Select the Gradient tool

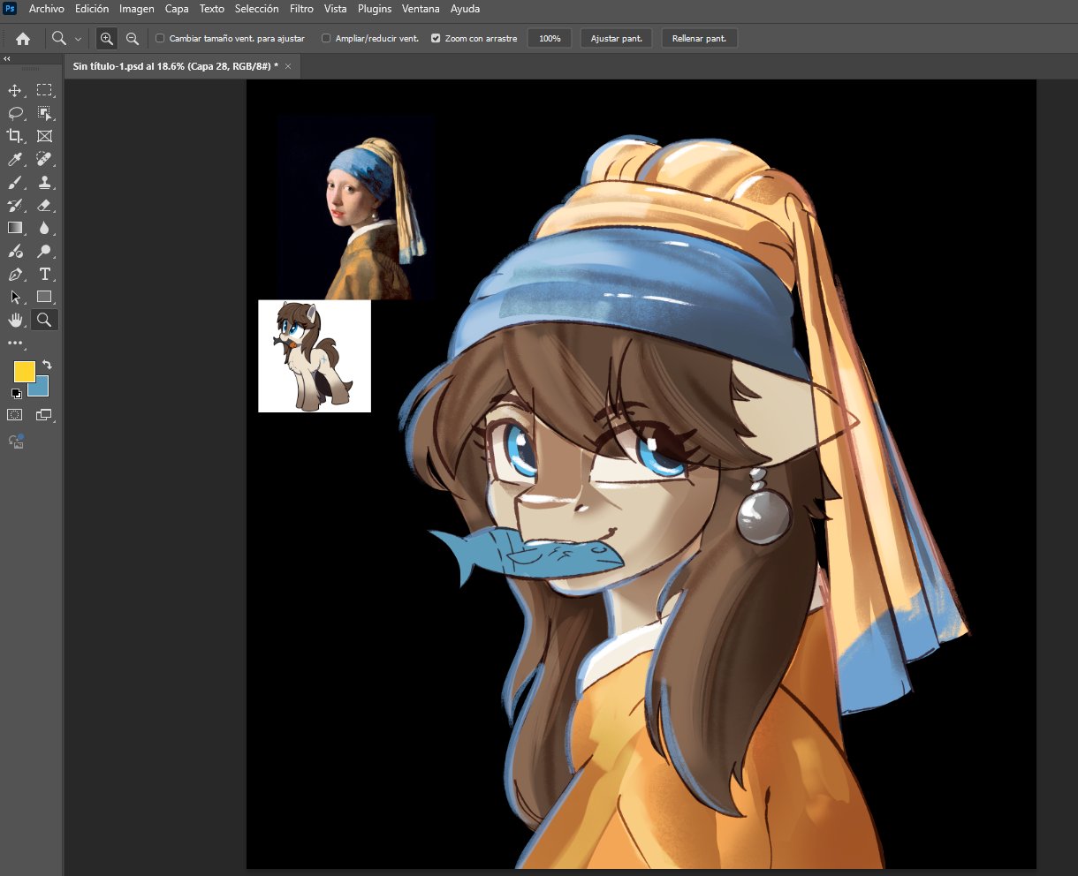click(x=15, y=228)
